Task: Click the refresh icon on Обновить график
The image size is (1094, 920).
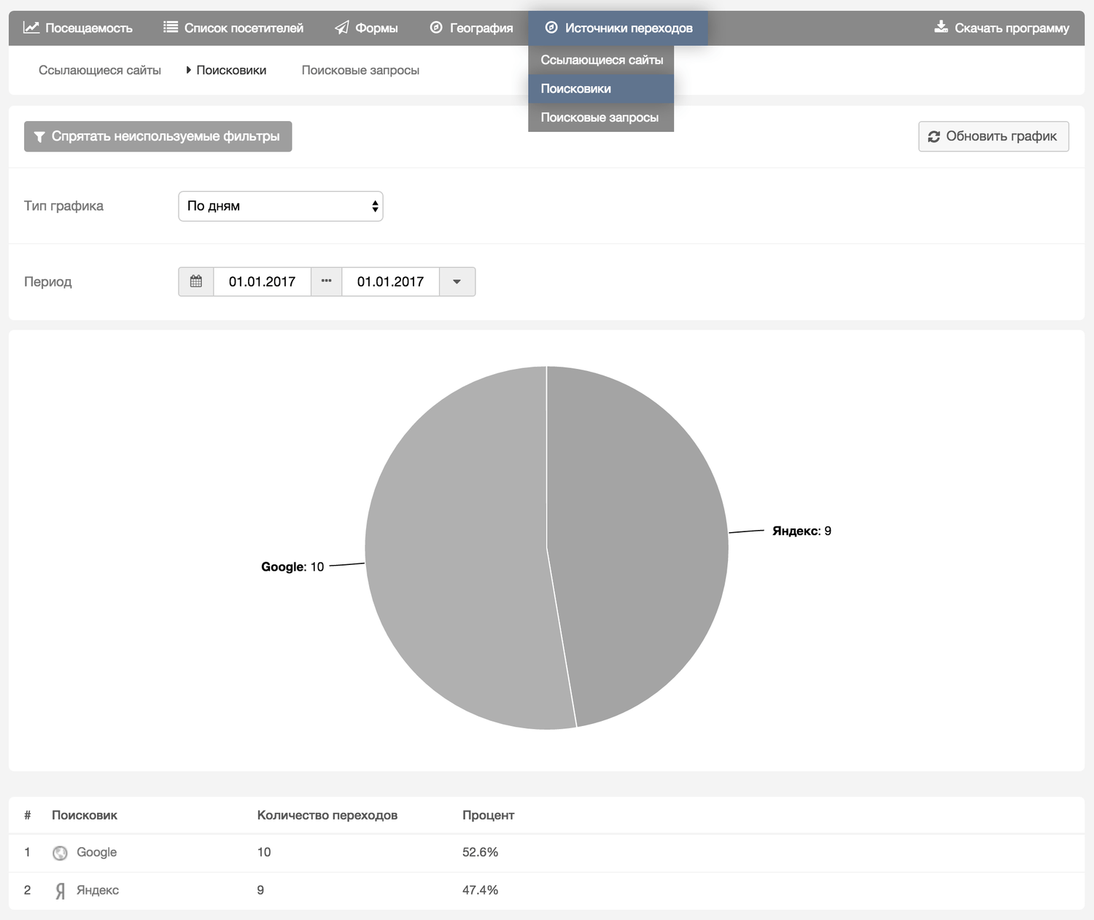Action: (x=934, y=136)
